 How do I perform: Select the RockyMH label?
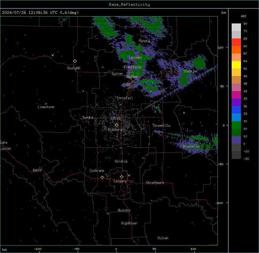(x=74, y=68)
